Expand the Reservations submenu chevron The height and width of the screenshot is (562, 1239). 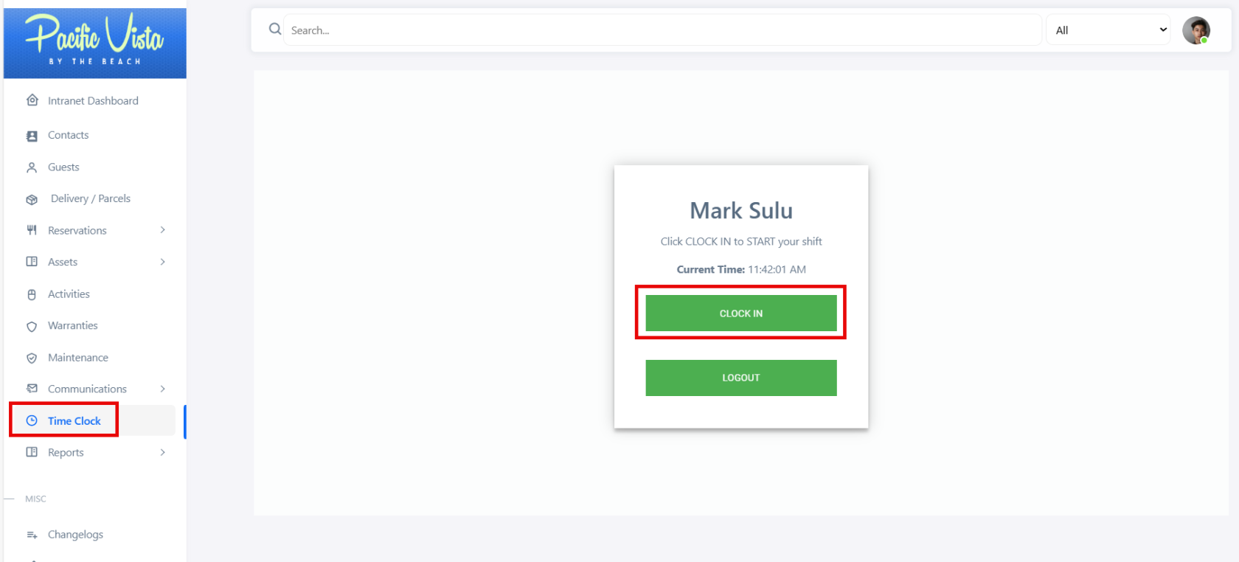click(x=163, y=230)
